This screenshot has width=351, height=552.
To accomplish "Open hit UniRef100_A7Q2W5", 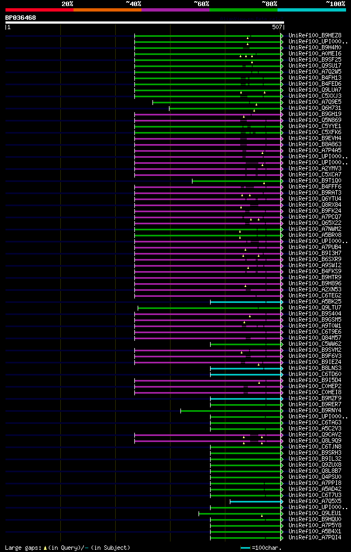I will 315,72.
